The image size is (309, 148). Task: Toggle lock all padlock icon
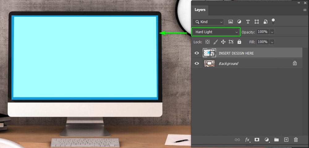coord(239,42)
